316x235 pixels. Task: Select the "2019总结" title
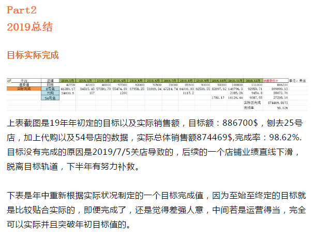[29, 27]
